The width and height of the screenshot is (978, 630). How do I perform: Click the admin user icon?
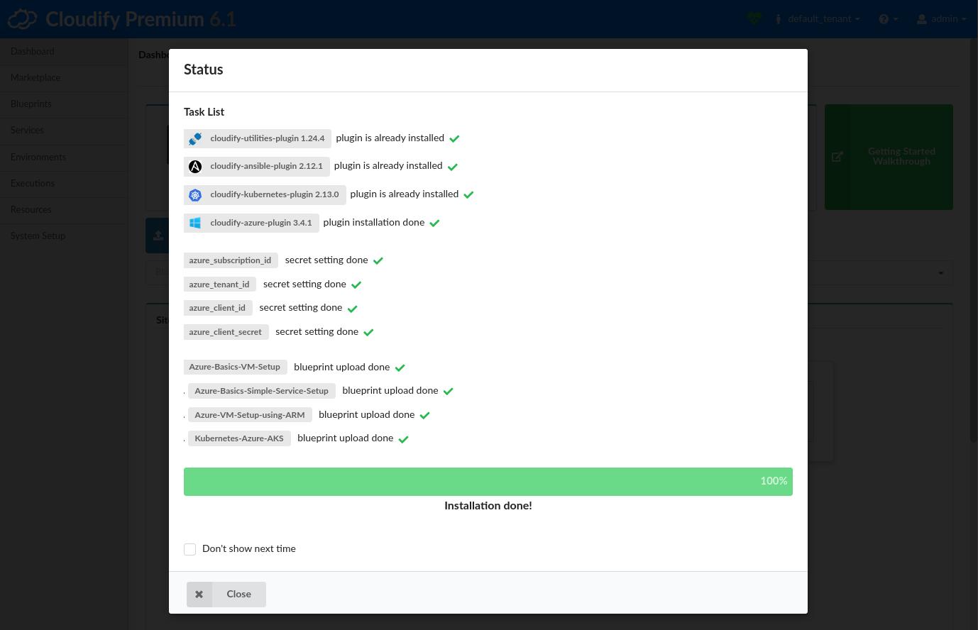(x=921, y=18)
